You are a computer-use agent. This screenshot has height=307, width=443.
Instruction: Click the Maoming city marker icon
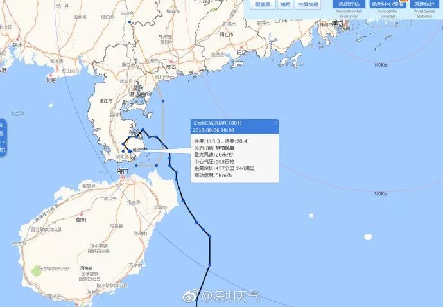171,62
